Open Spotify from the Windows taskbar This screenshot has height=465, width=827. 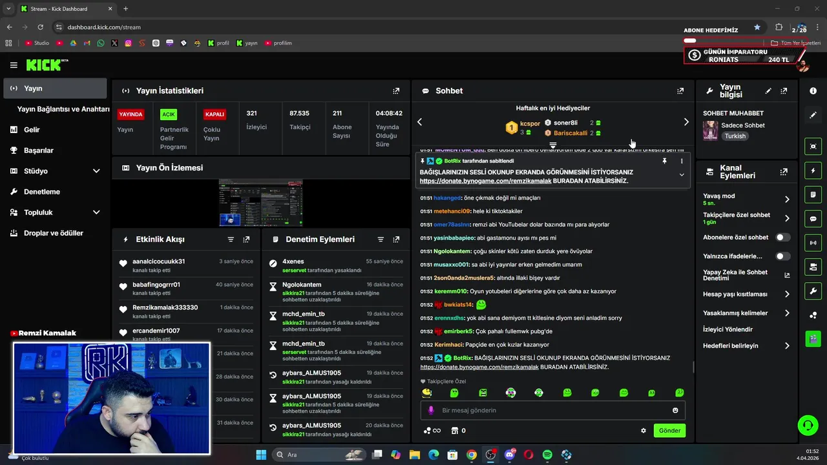click(x=547, y=455)
